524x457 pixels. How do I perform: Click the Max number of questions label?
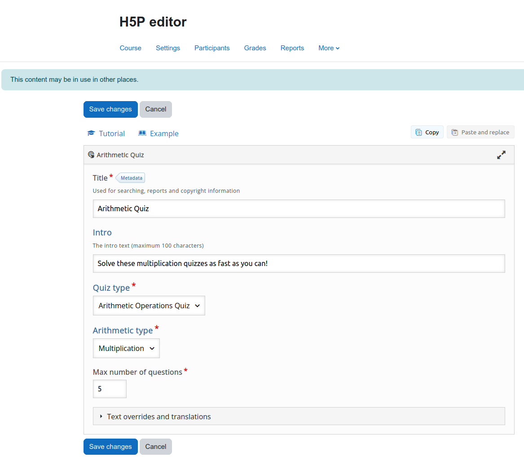coord(137,372)
